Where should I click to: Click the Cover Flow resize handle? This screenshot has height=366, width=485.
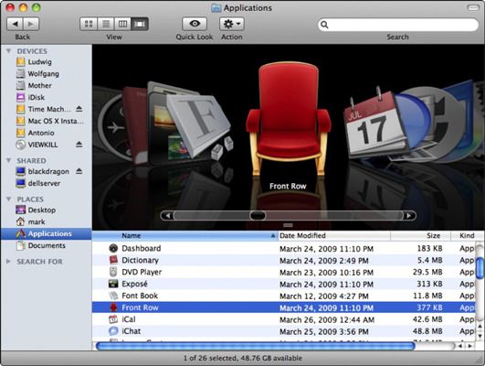pos(288,225)
